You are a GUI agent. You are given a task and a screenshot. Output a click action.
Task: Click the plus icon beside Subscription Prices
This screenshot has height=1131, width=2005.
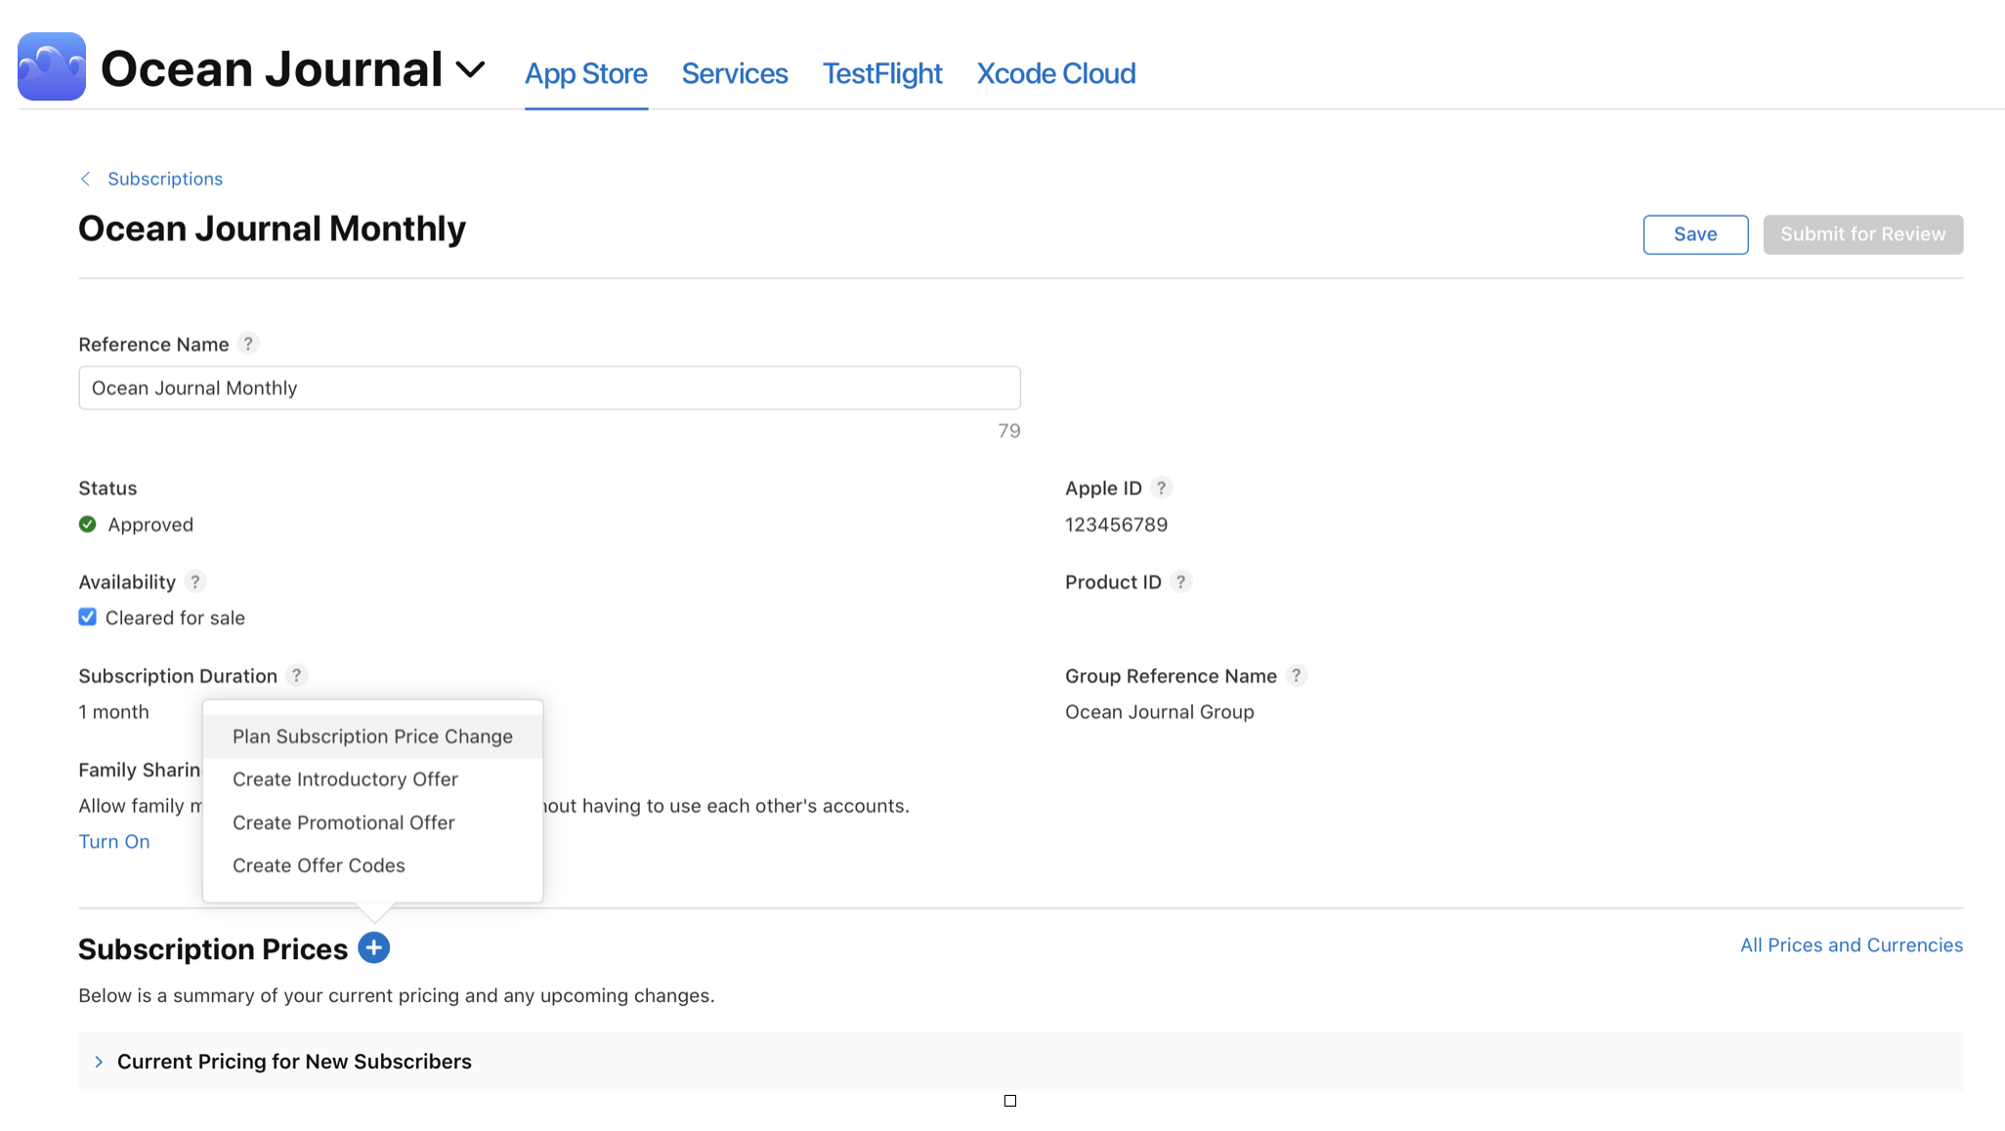pos(374,947)
